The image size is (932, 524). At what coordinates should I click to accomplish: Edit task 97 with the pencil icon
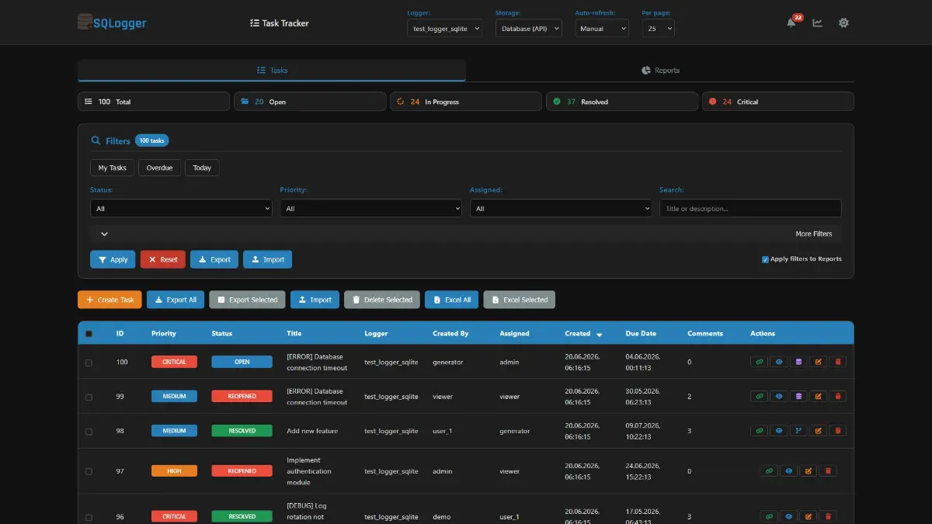809,470
